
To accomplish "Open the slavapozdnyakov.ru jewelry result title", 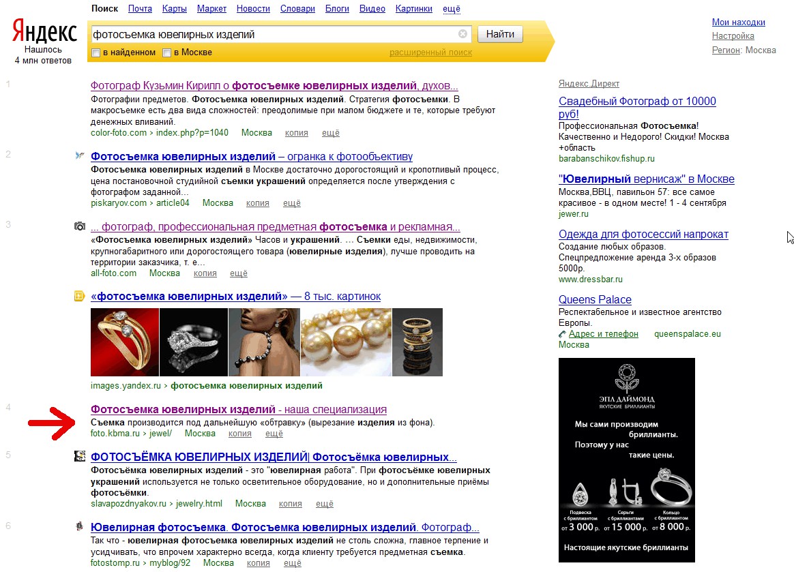I will (274, 457).
